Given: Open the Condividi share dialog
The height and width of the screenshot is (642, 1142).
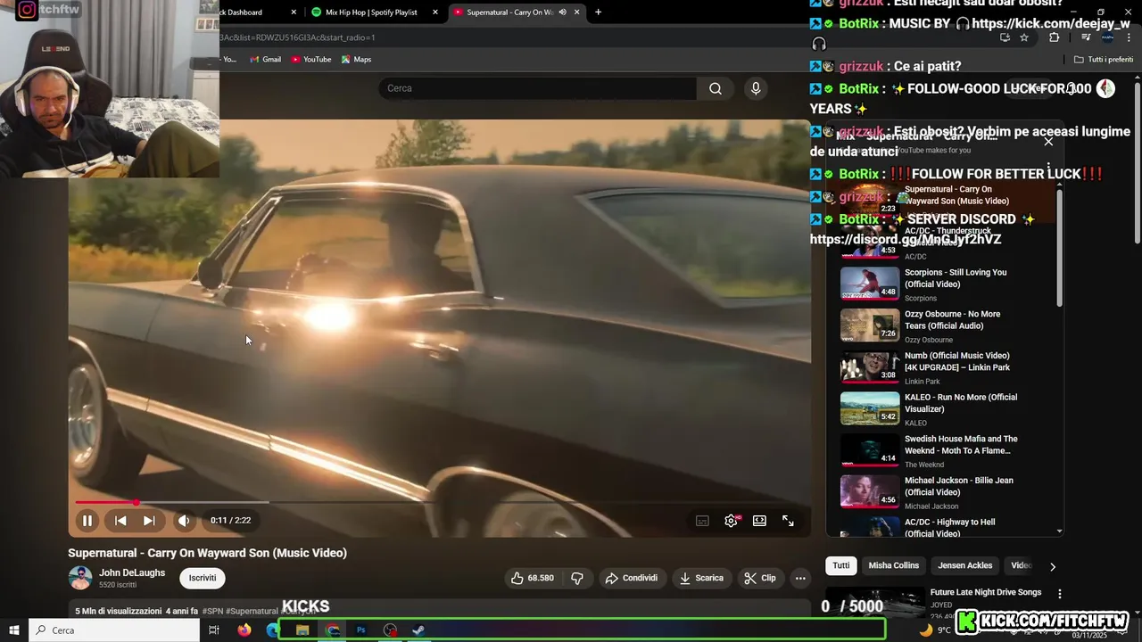Looking at the screenshot, I should coord(632,578).
